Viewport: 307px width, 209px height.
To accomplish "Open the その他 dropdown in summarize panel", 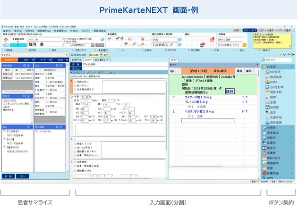I will click(60, 60).
